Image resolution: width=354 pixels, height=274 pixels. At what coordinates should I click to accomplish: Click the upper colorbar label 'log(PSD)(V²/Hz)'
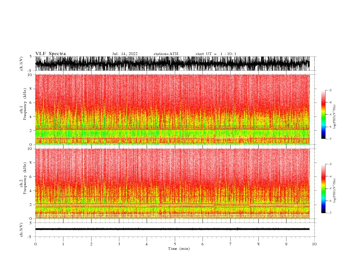click(334, 117)
